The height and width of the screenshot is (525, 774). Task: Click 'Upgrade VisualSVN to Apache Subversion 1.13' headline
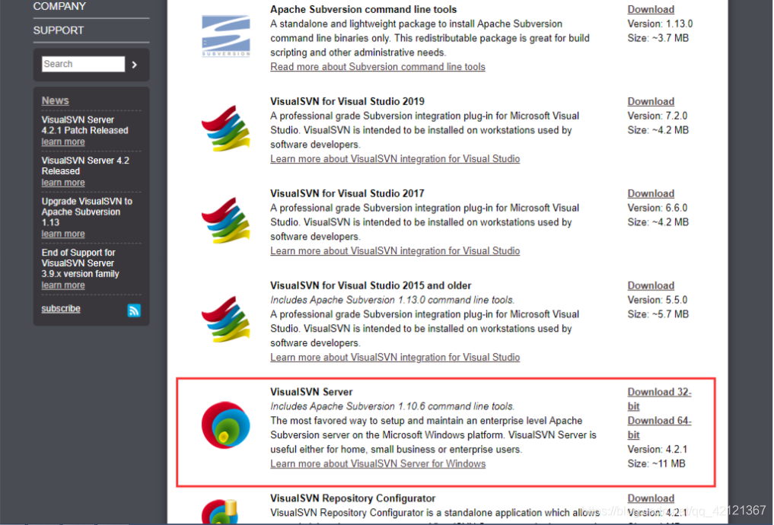87,212
